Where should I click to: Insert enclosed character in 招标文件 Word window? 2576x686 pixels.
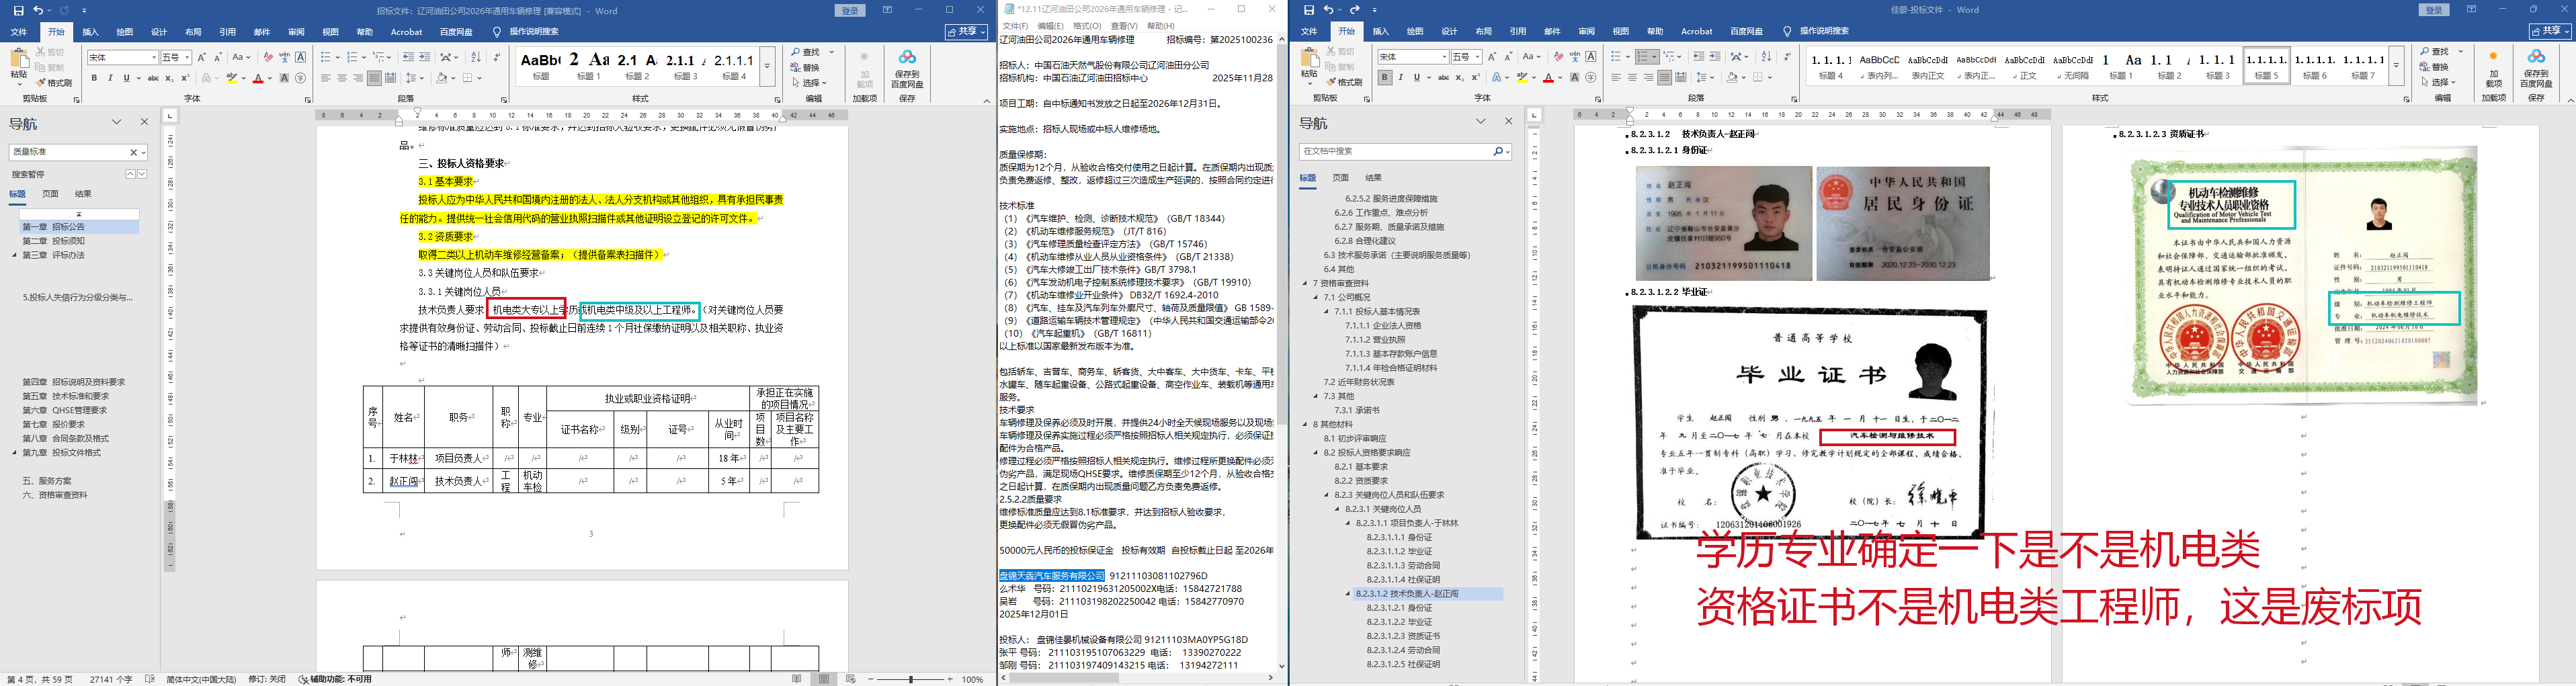300,78
